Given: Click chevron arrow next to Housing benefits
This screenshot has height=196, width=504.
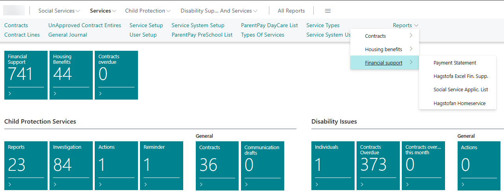Looking at the screenshot, I should pyautogui.click(x=411, y=49).
